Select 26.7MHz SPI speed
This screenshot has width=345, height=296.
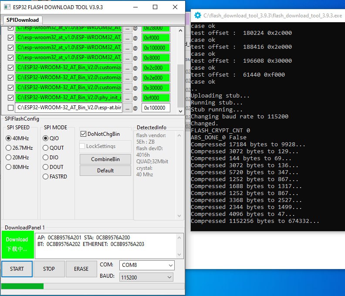point(8,148)
